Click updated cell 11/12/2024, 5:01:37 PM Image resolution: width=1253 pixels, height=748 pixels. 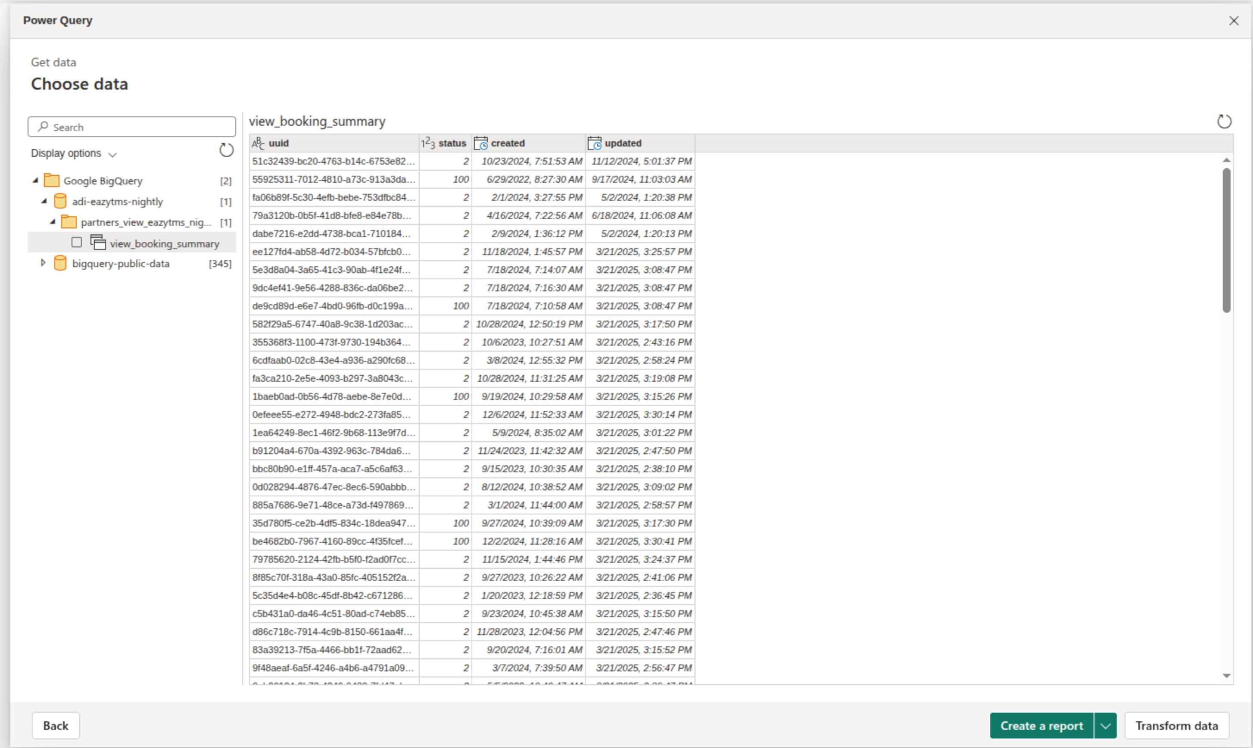[640, 161]
